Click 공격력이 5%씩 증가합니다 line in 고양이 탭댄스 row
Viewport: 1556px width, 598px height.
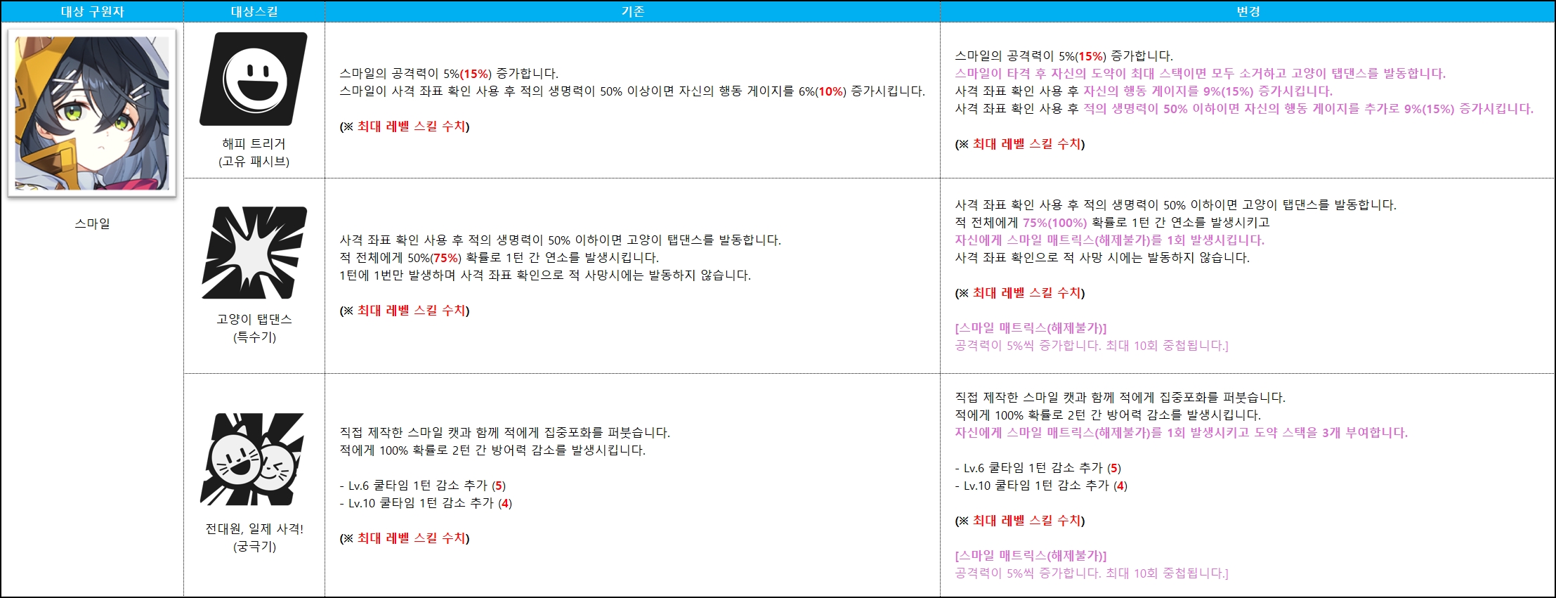coord(1092,346)
